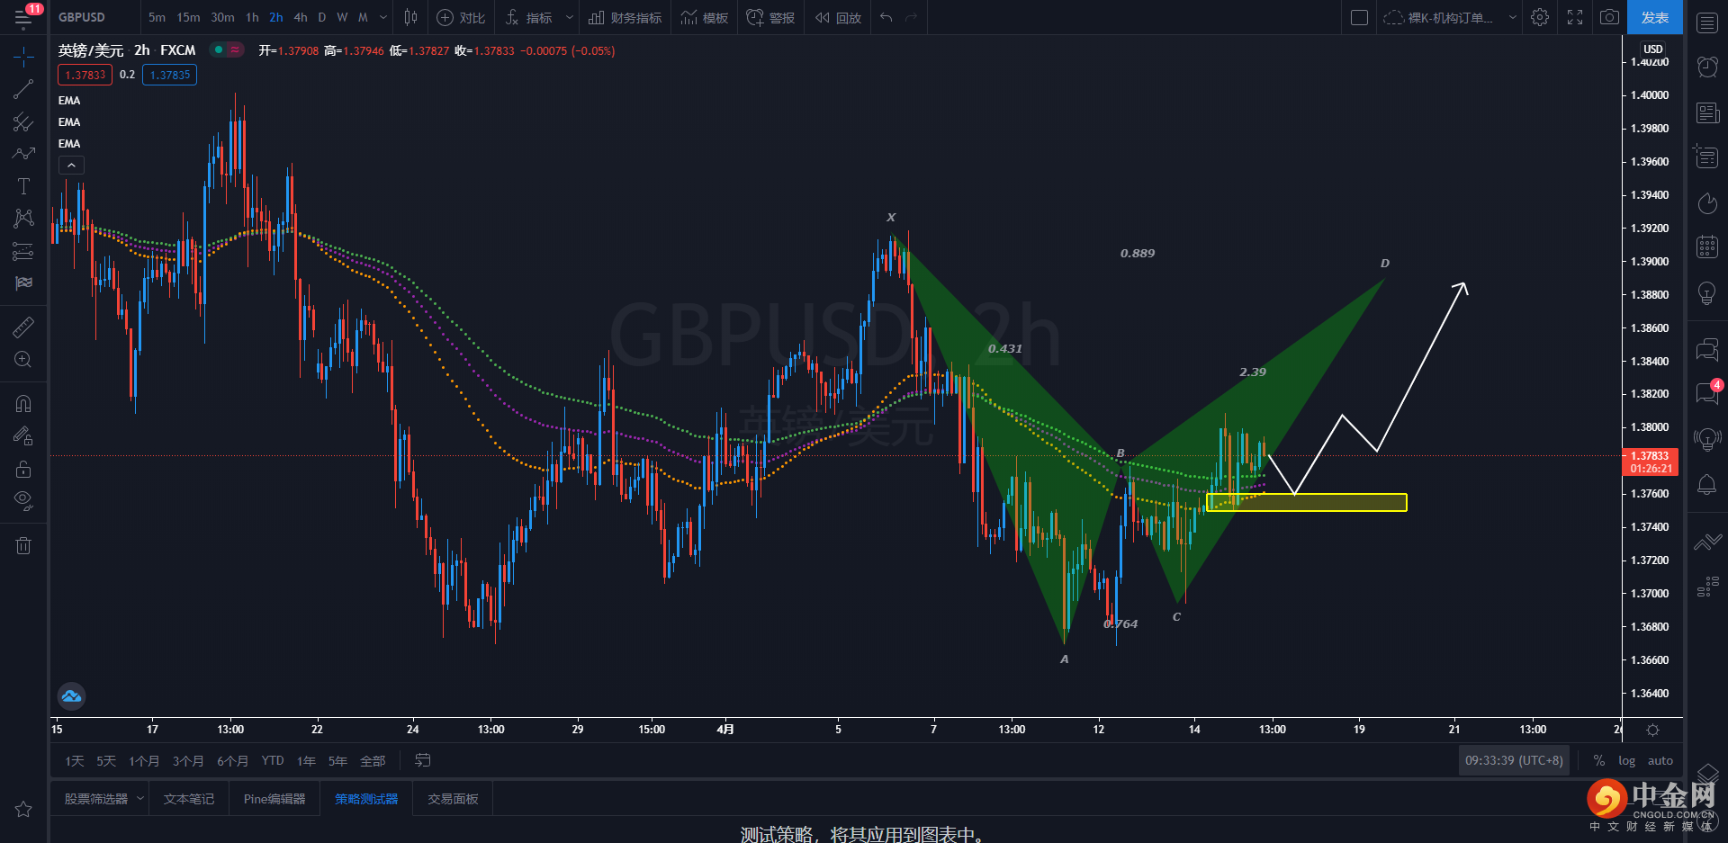Collapse the EMA indicator legend

click(x=71, y=166)
